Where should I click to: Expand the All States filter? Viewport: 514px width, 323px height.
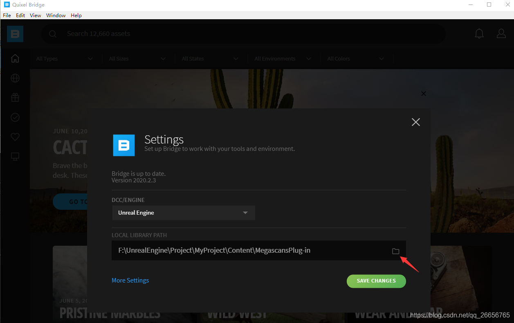[210, 59]
